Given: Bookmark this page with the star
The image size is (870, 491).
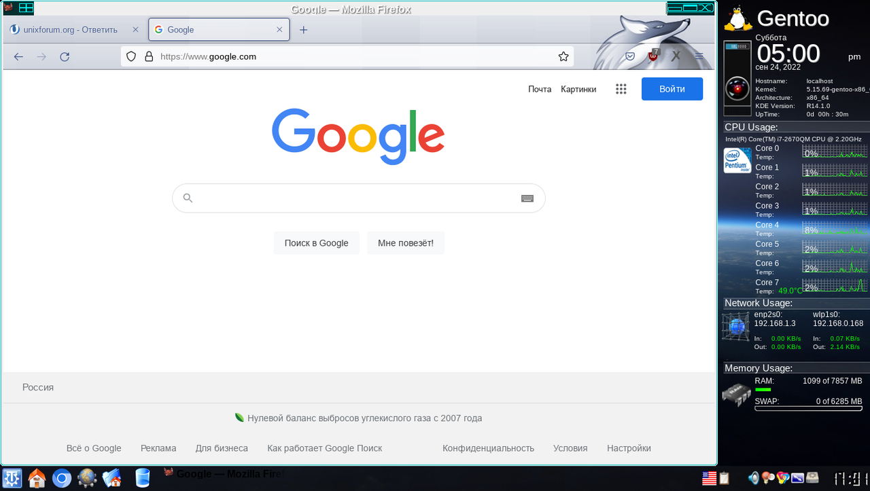Looking at the screenshot, I should pyautogui.click(x=563, y=57).
